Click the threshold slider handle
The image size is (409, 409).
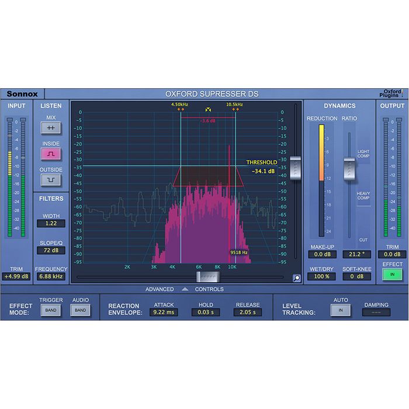297,167
